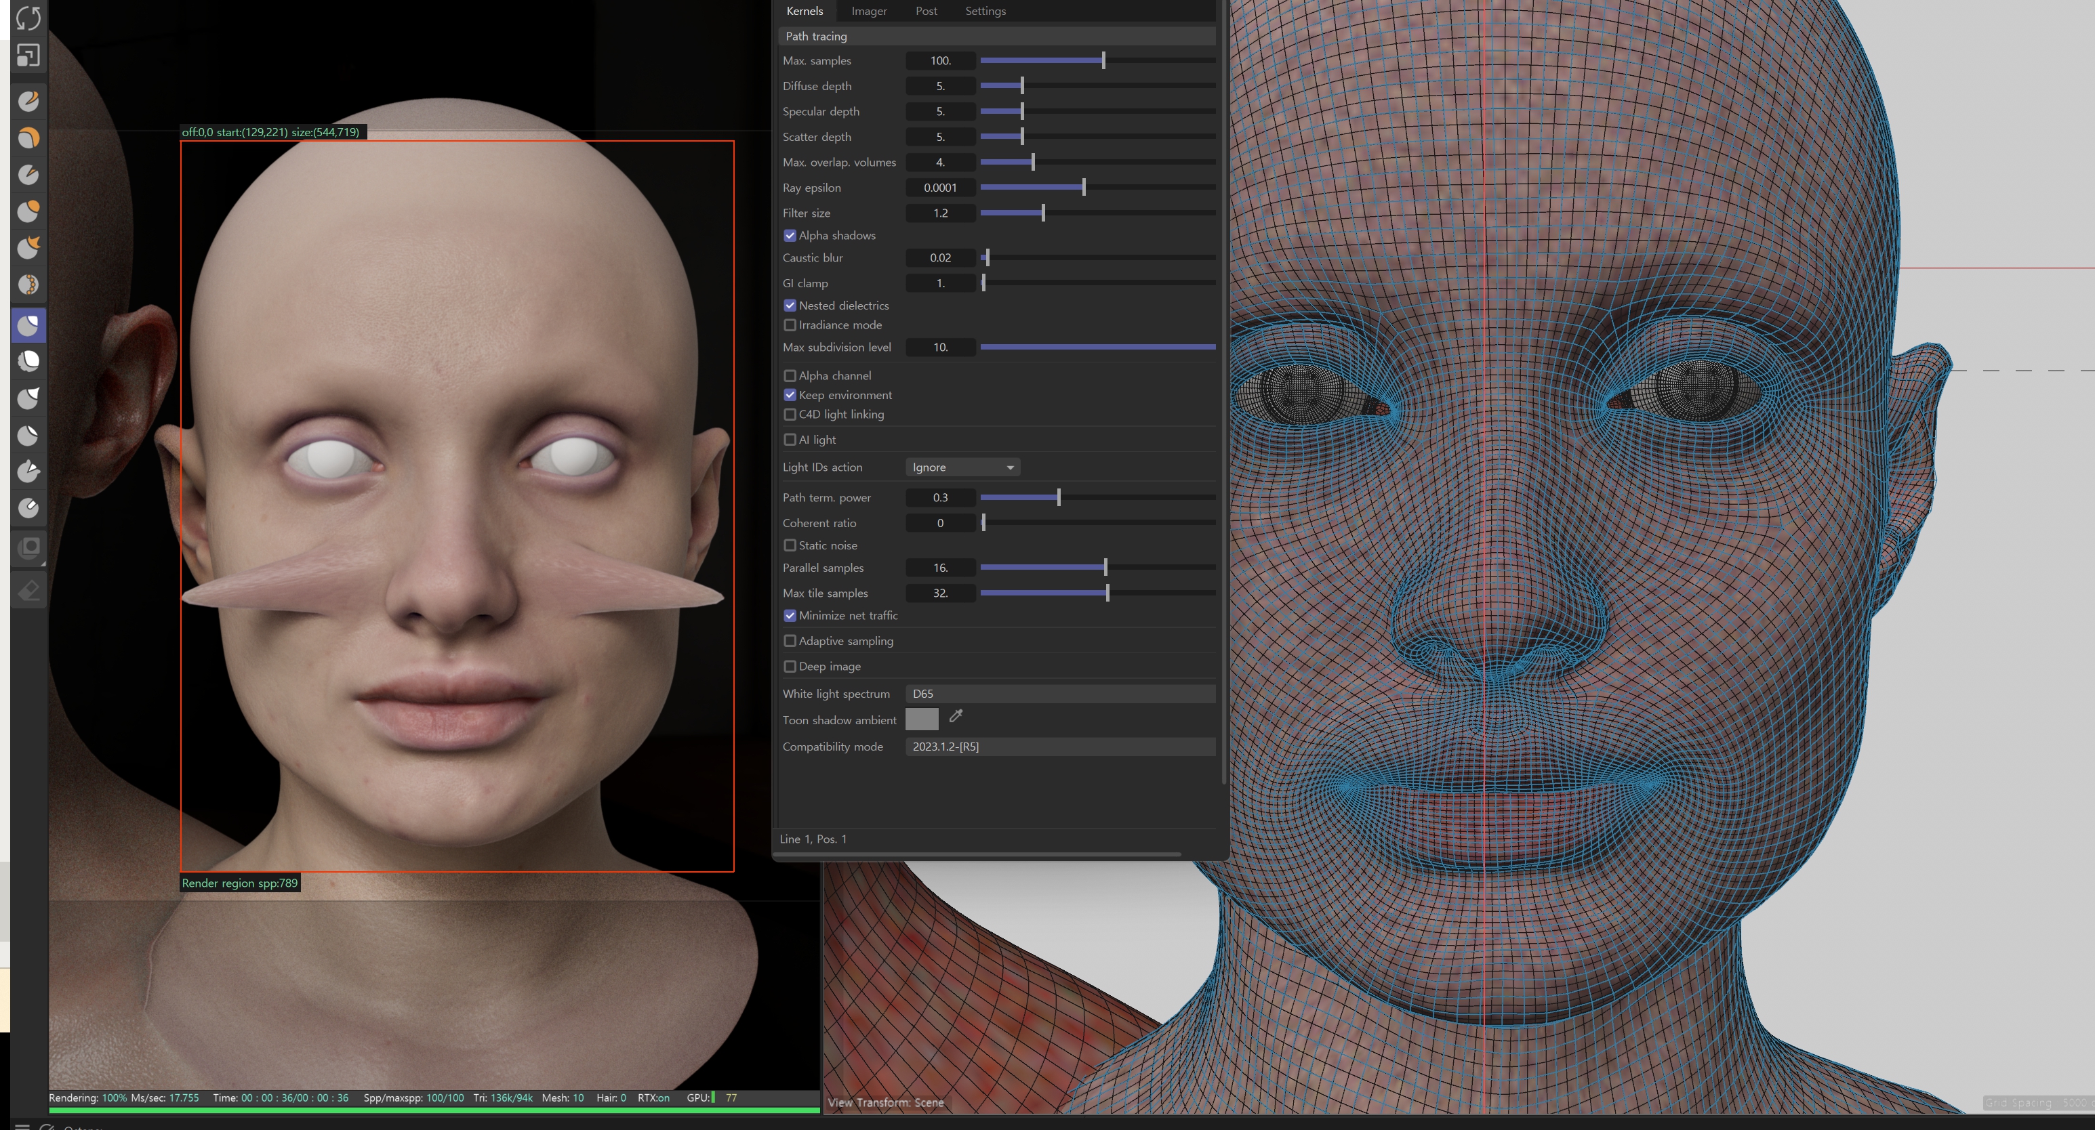Enable the AI light checkbox
Viewport: 2095px width, 1130px height.
790,440
